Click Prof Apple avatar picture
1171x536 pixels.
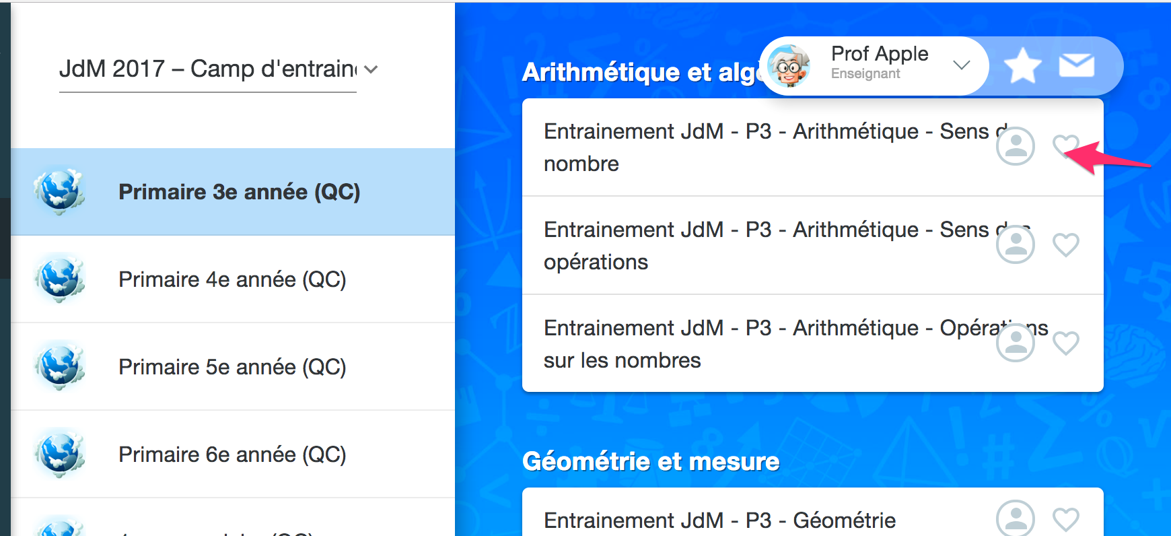[789, 66]
